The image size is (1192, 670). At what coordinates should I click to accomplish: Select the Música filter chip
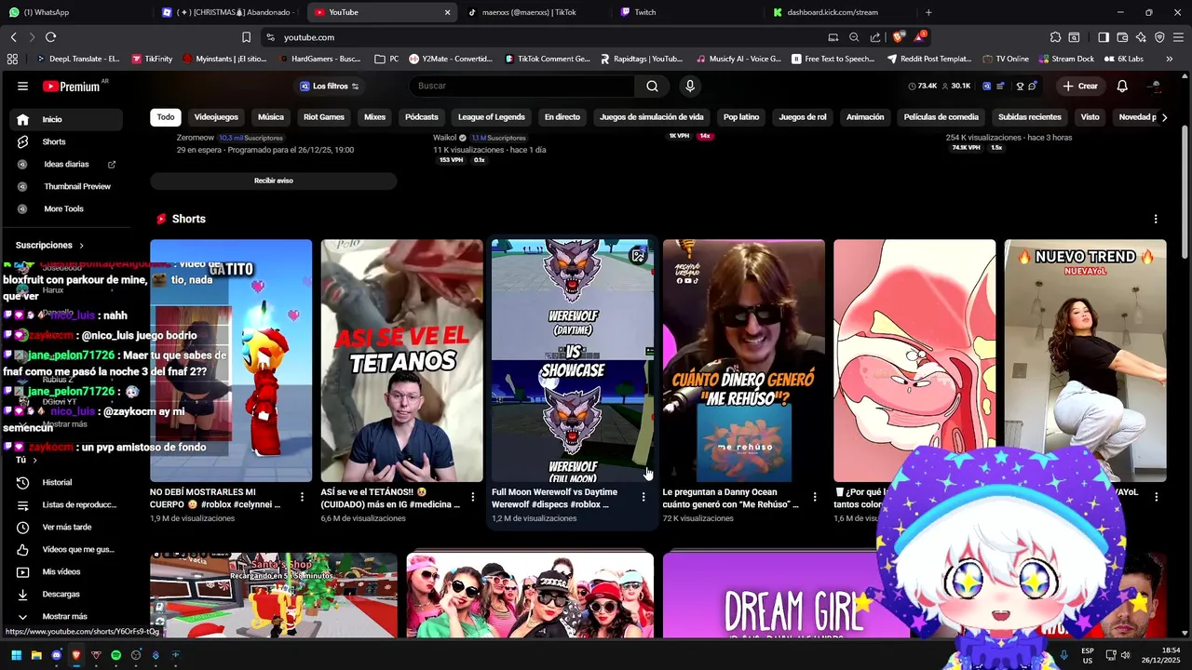coord(270,117)
